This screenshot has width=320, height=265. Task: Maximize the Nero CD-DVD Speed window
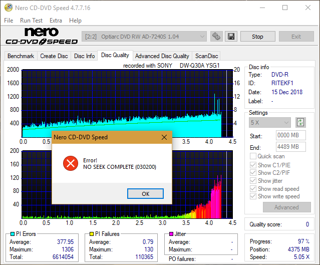coord(285,8)
